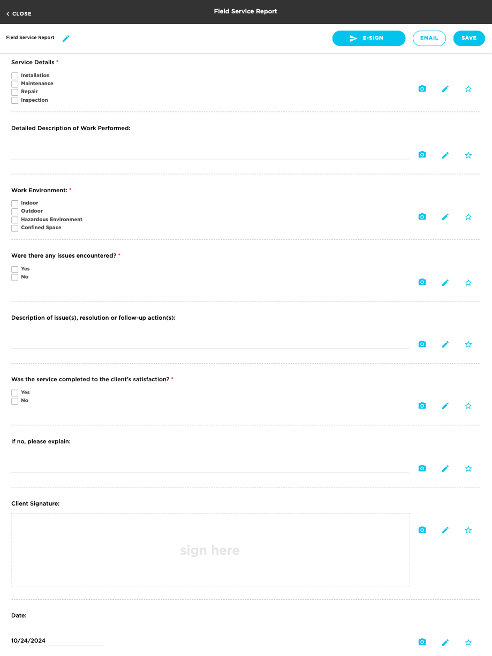This screenshot has width=492, height=656.
Task: Check the Installation checkbox
Action: [x=14, y=76]
